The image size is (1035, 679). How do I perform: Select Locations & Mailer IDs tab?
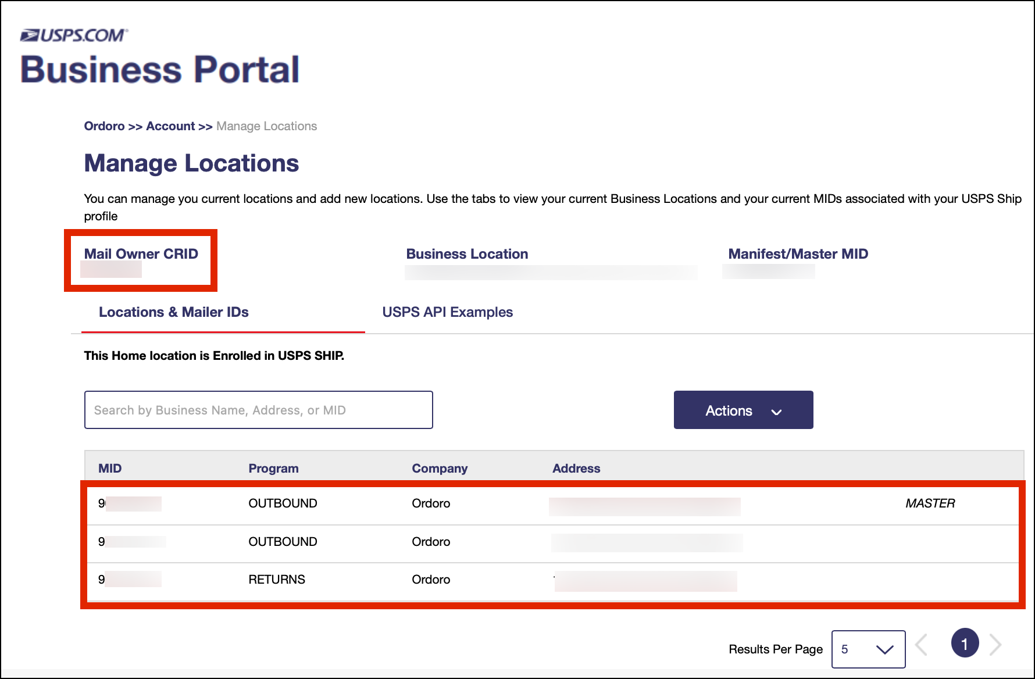pos(174,312)
